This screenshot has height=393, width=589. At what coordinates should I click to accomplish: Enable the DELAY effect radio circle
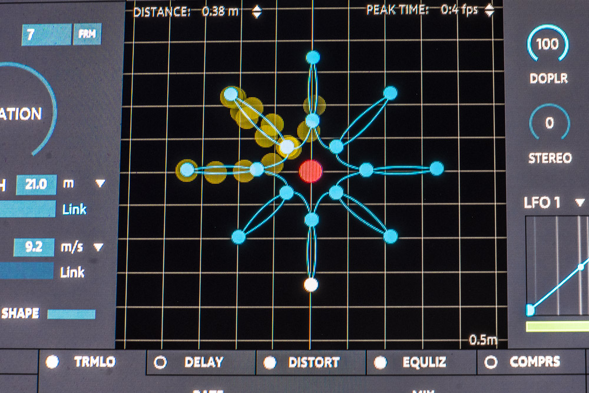[160, 362]
